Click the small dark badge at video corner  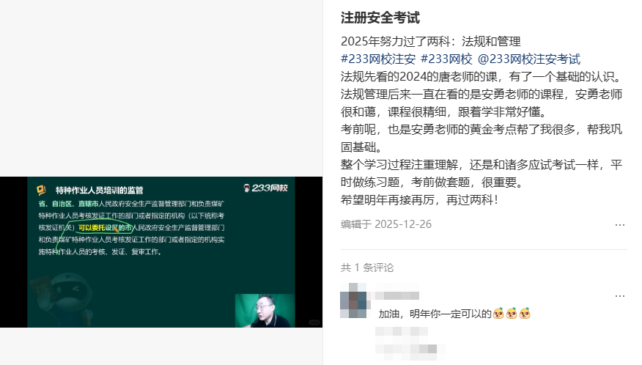tap(314, 322)
